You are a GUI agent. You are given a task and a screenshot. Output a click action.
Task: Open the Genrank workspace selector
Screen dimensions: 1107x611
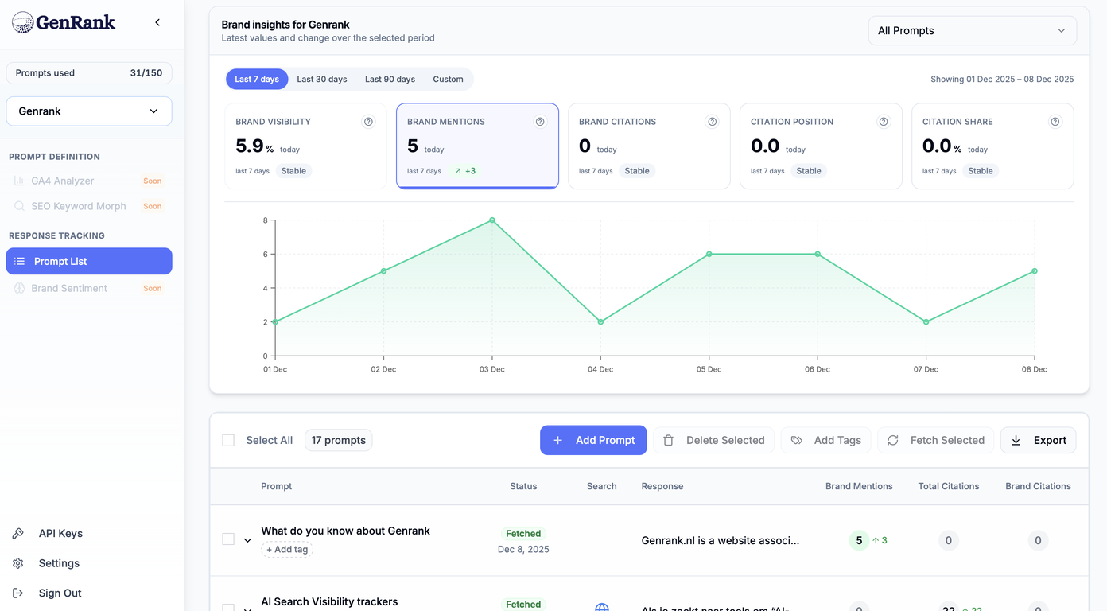click(88, 111)
